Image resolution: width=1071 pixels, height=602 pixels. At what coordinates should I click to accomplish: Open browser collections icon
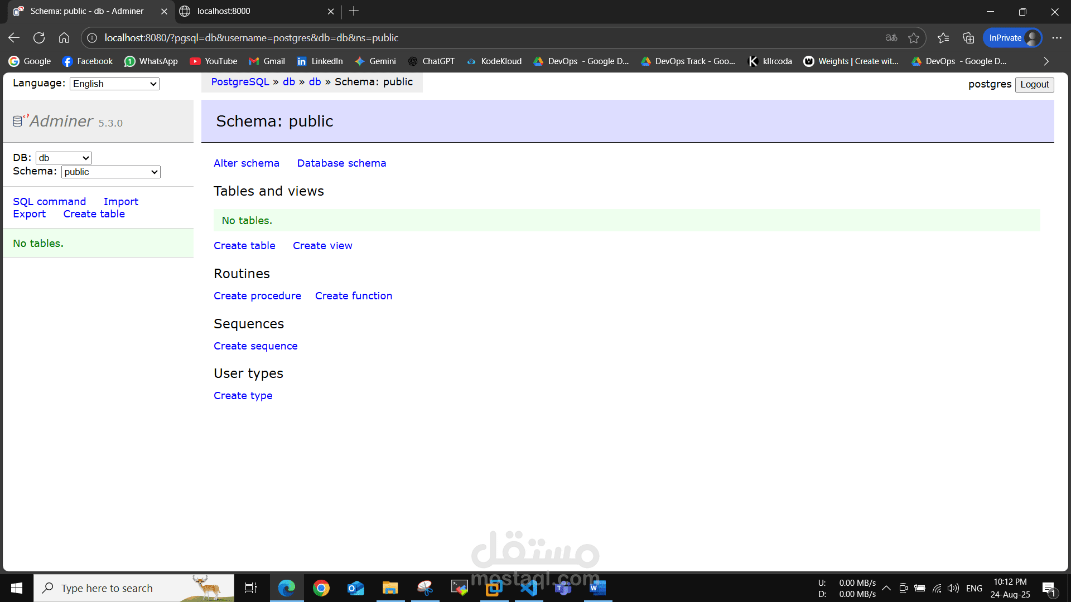click(968, 38)
